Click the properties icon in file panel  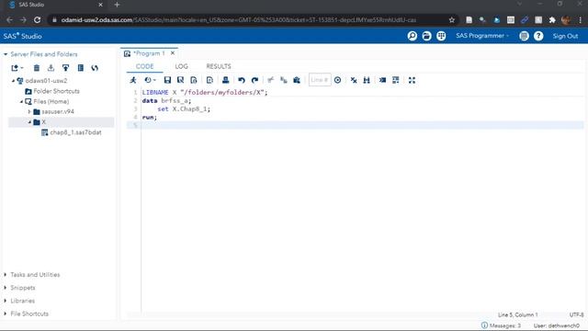(x=80, y=68)
